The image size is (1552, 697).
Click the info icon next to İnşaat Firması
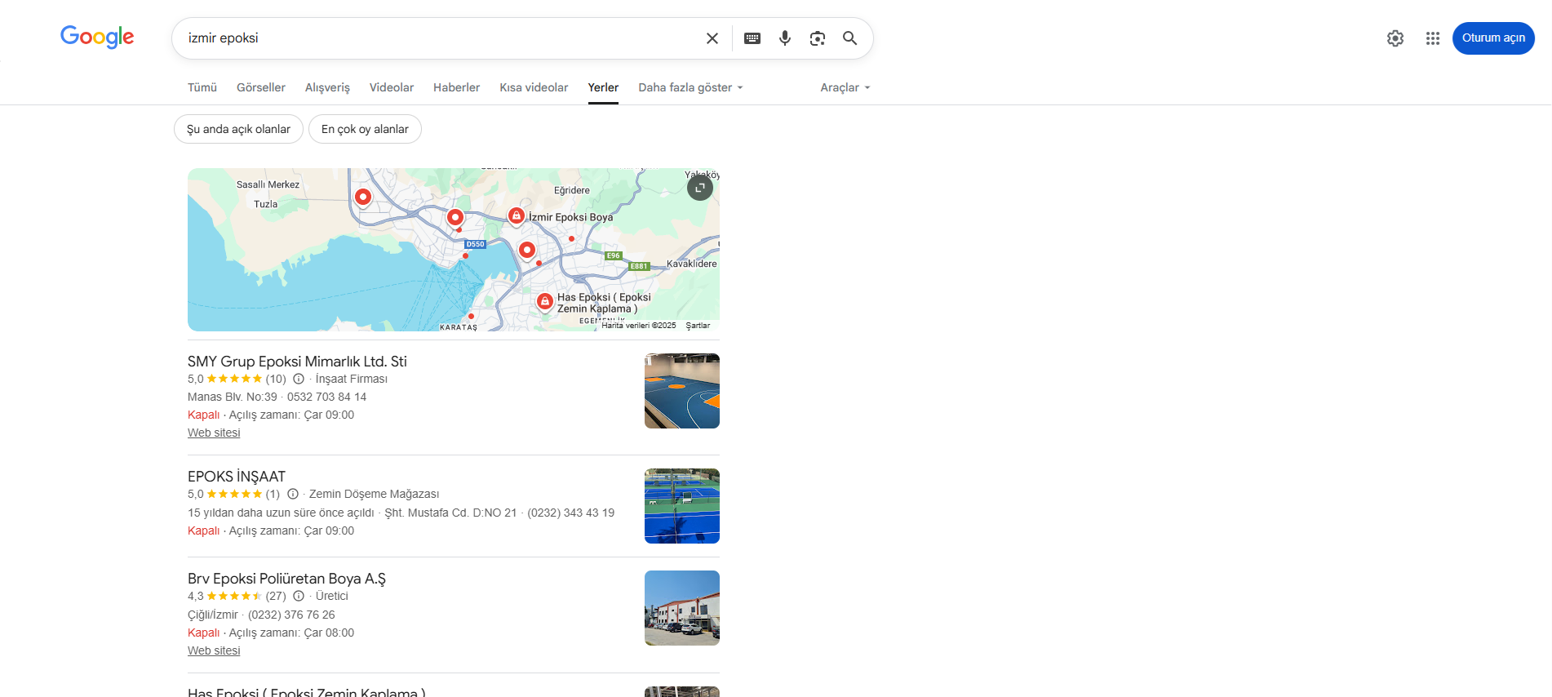(298, 379)
